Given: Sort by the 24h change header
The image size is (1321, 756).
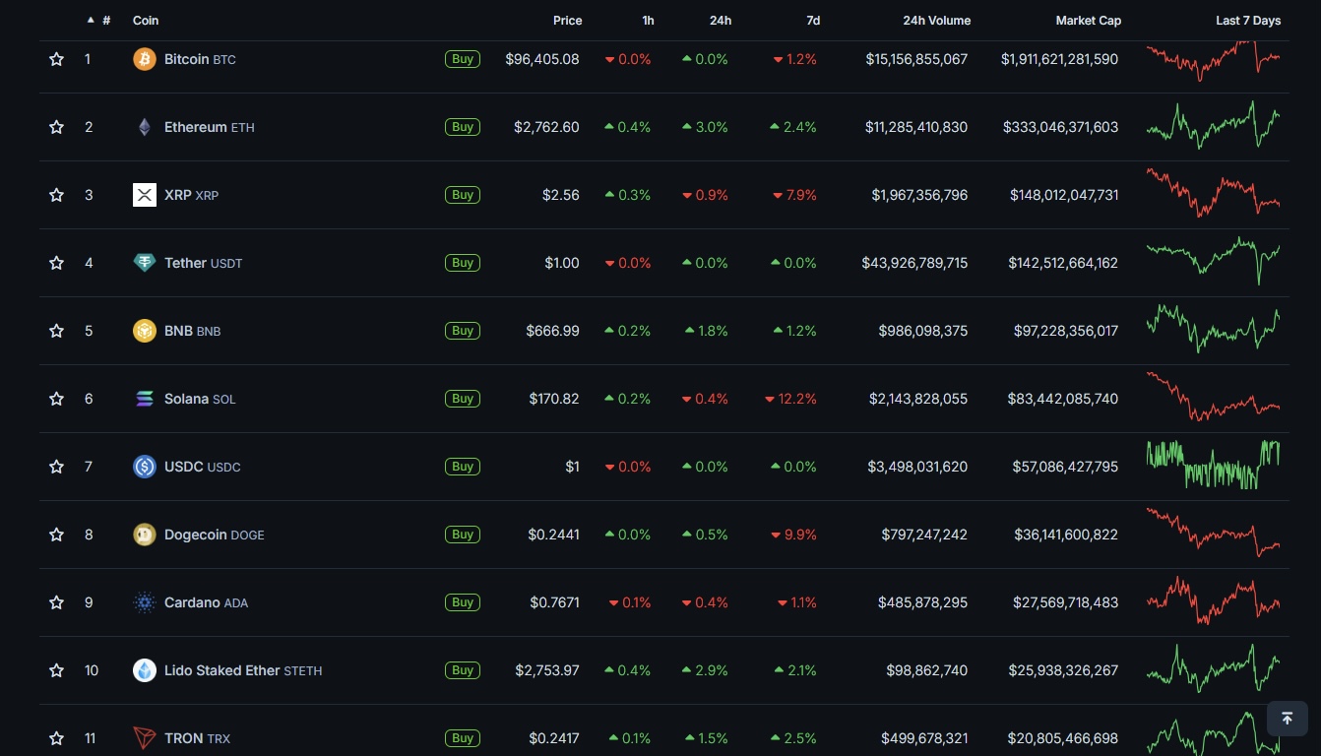Looking at the screenshot, I should (721, 20).
